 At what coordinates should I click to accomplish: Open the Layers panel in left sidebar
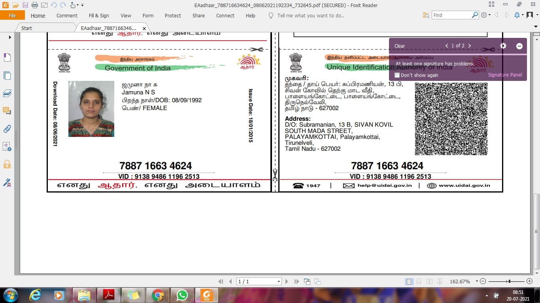[x=7, y=94]
